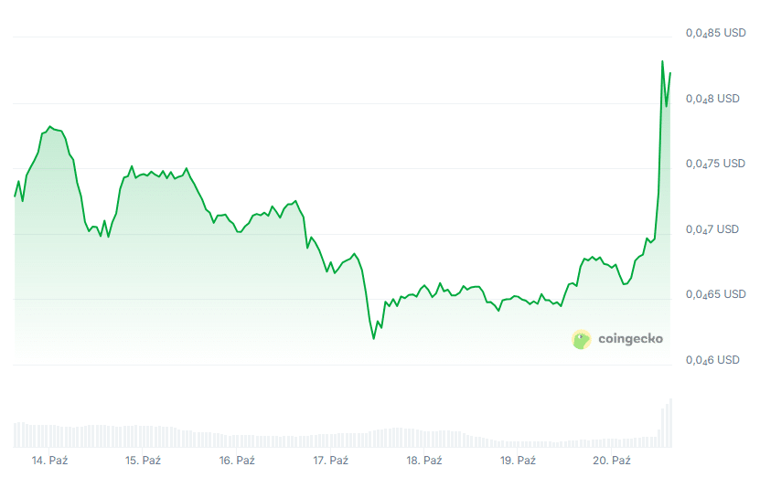760x477 pixels.
Task: Click the CoinGecko gecko logo icon
Action: click(x=582, y=340)
